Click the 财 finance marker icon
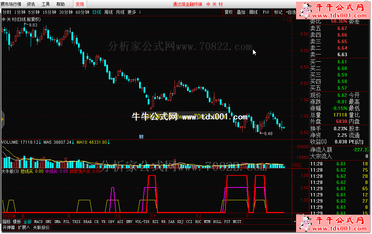The width and height of the screenshot is (372, 234). (x=141, y=137)
